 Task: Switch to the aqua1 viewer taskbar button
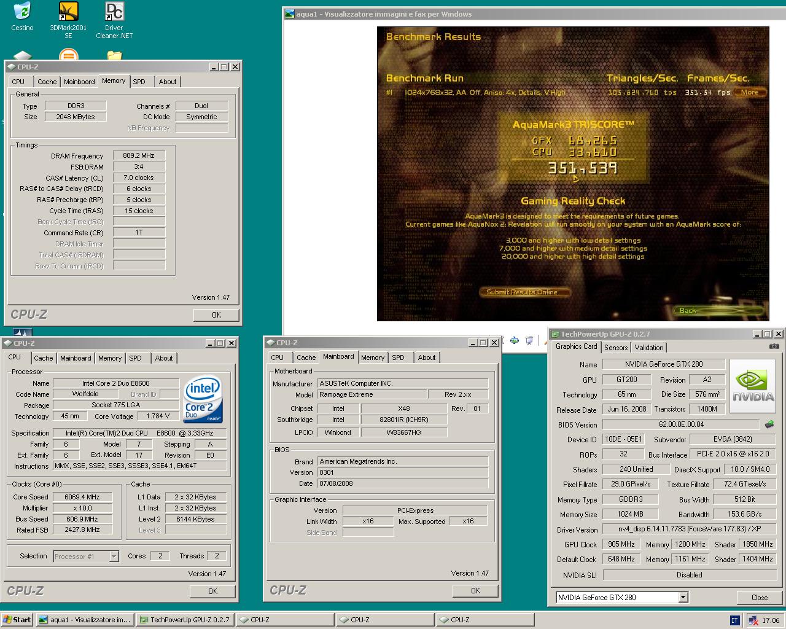click(84, 620)
